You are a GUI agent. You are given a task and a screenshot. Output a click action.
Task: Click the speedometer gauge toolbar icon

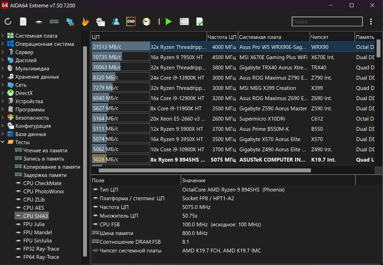click(x=147, y=22)
